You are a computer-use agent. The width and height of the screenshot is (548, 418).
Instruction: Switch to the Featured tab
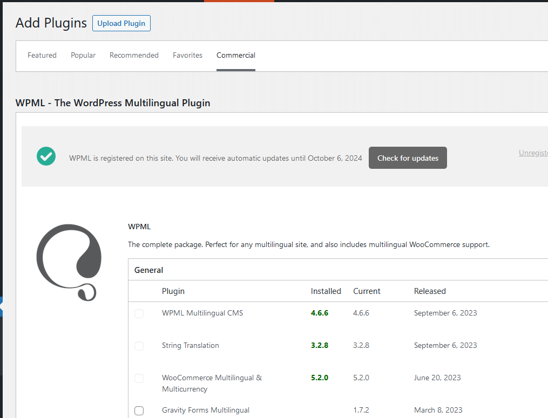[x=42, y=55]
